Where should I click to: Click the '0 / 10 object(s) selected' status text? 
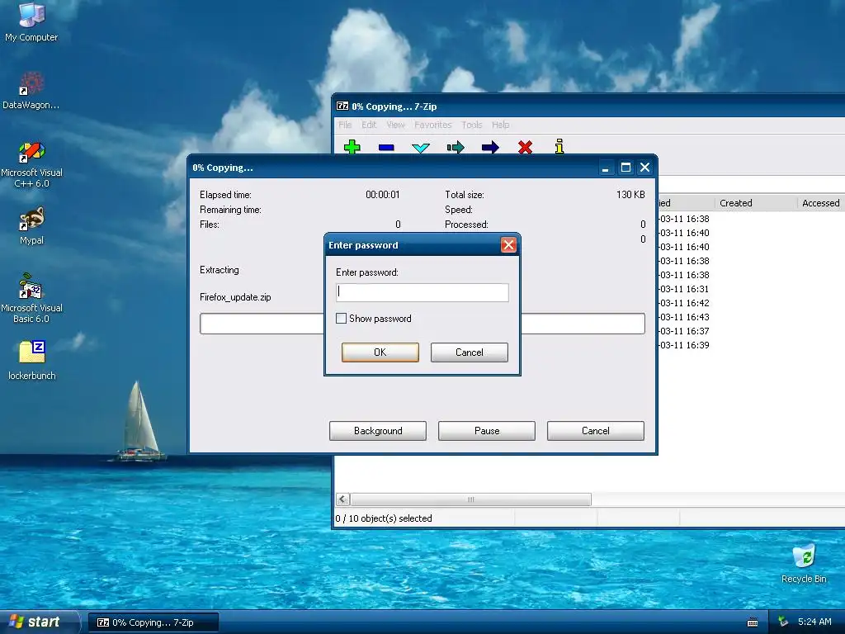coord(383,518)
